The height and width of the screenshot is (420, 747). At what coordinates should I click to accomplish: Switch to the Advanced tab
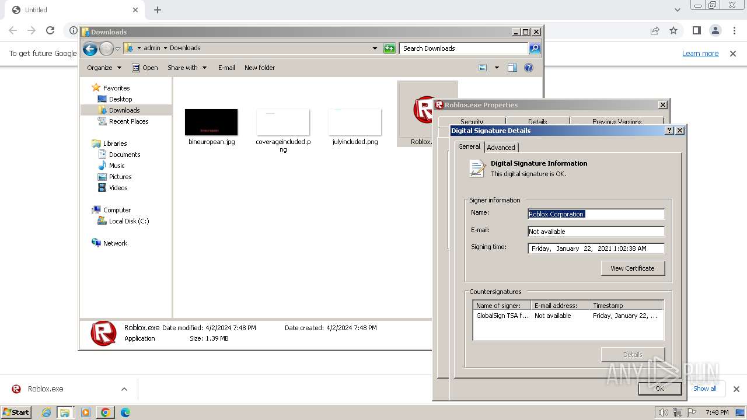tap(501, 148)
